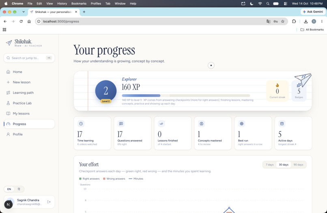Open the Bookmarks menu

(79, 4)
